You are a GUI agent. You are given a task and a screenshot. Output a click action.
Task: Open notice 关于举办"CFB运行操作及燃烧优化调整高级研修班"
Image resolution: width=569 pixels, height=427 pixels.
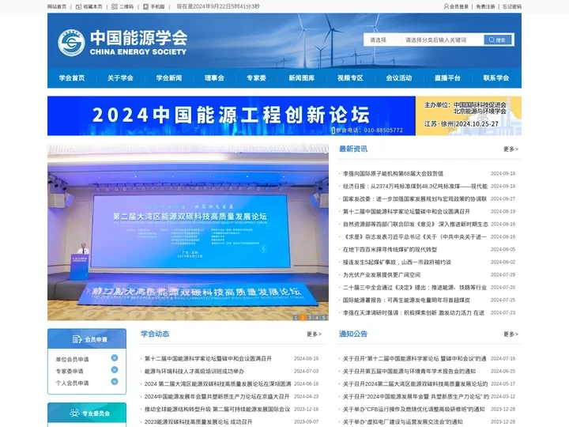click(x=413, y=410)
